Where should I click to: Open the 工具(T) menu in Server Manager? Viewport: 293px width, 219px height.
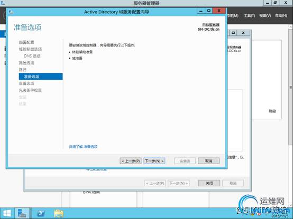[x=250, y=16]
